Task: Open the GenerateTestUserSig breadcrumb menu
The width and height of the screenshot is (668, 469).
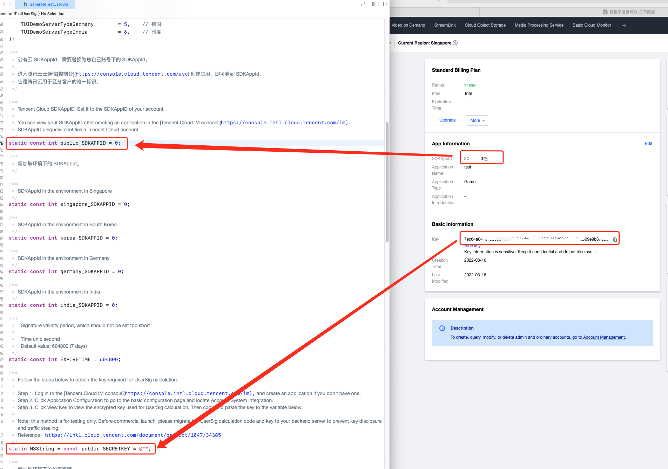Action: tap(18, 14)
